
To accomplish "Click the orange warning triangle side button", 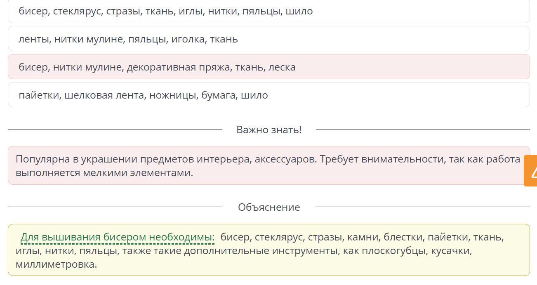I will pos(531,171).
